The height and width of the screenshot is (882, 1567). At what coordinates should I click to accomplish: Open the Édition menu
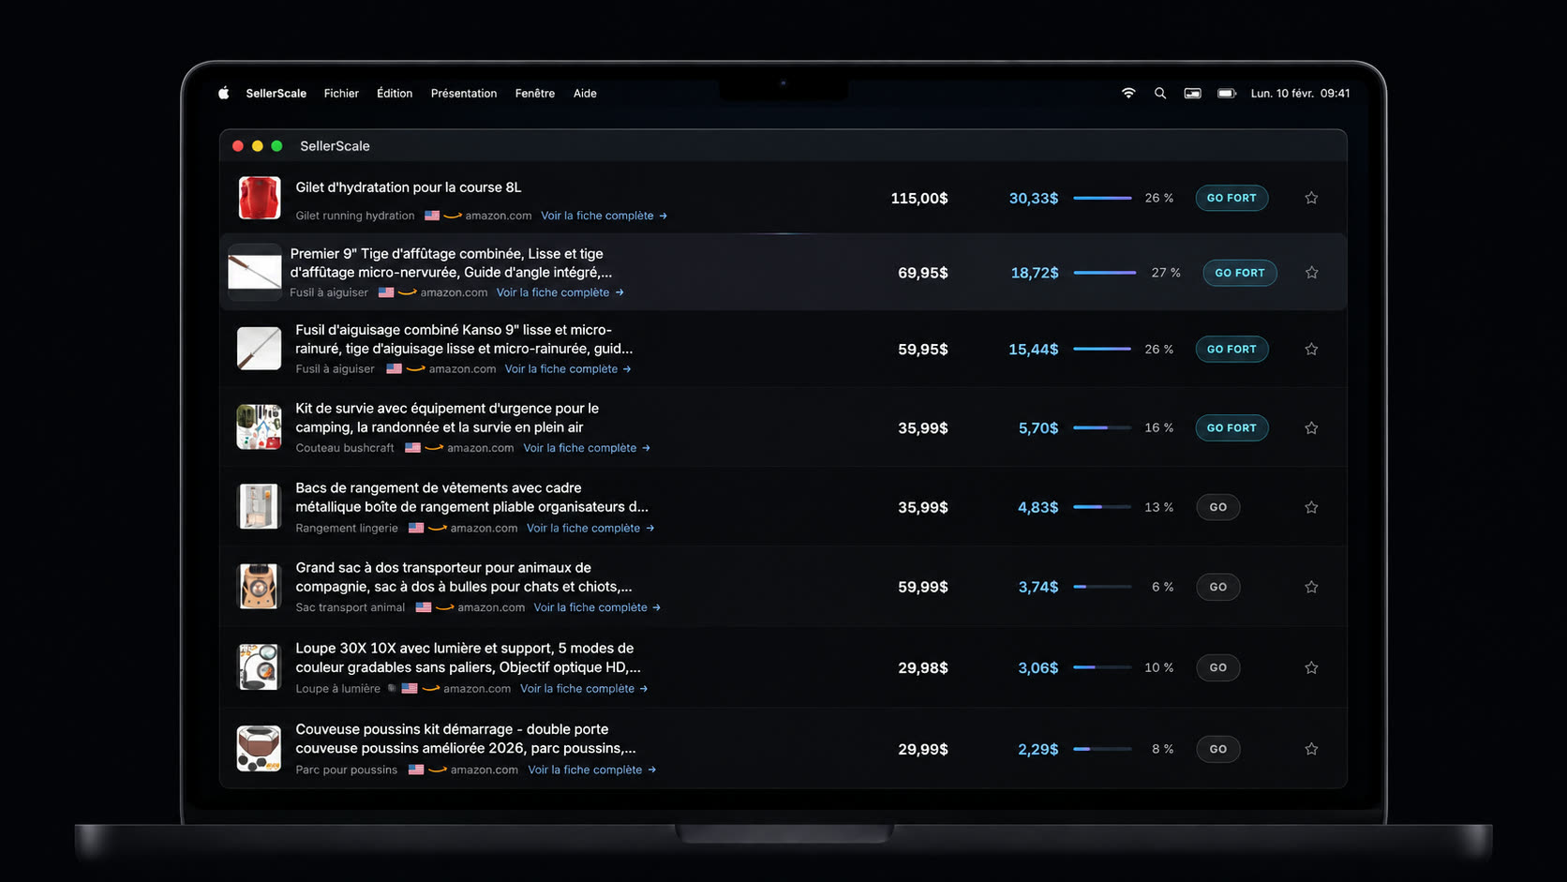coord(395,93)
